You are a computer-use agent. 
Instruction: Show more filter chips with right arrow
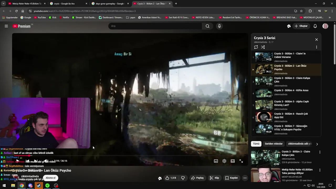click(x=317, y=144)
